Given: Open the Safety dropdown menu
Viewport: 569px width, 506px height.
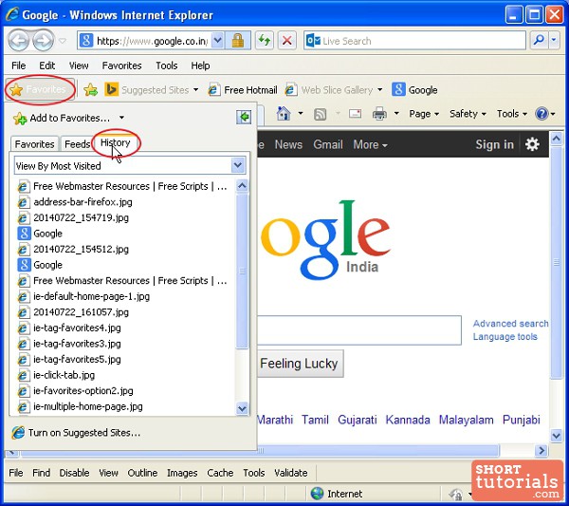Looking at the screenshot, I should point(468,114).
